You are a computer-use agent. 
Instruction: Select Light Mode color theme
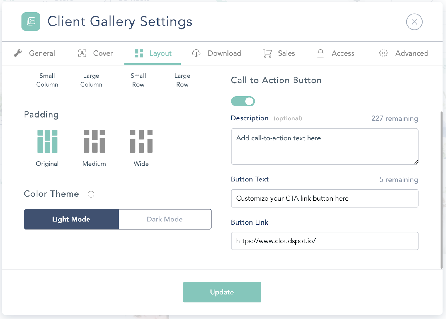coord(71,219)
